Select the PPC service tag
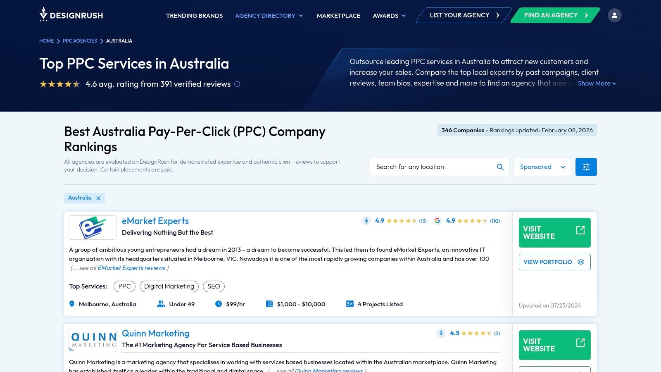Image resolution: width=661 pixels, height=372 pixels. pyautogui.click(x=124, y=286)
